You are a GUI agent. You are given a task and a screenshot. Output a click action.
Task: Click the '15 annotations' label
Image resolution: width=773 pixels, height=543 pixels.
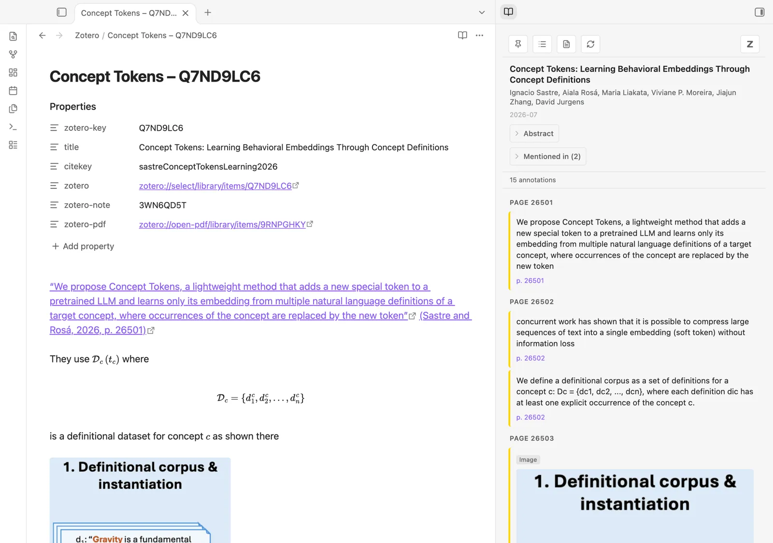click(x=532, y=180)
